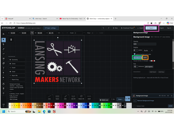Image resolution: width=174 pixels, height=130 pixels.
Task: Click the undo arrow button
Action: click(103, 28)
